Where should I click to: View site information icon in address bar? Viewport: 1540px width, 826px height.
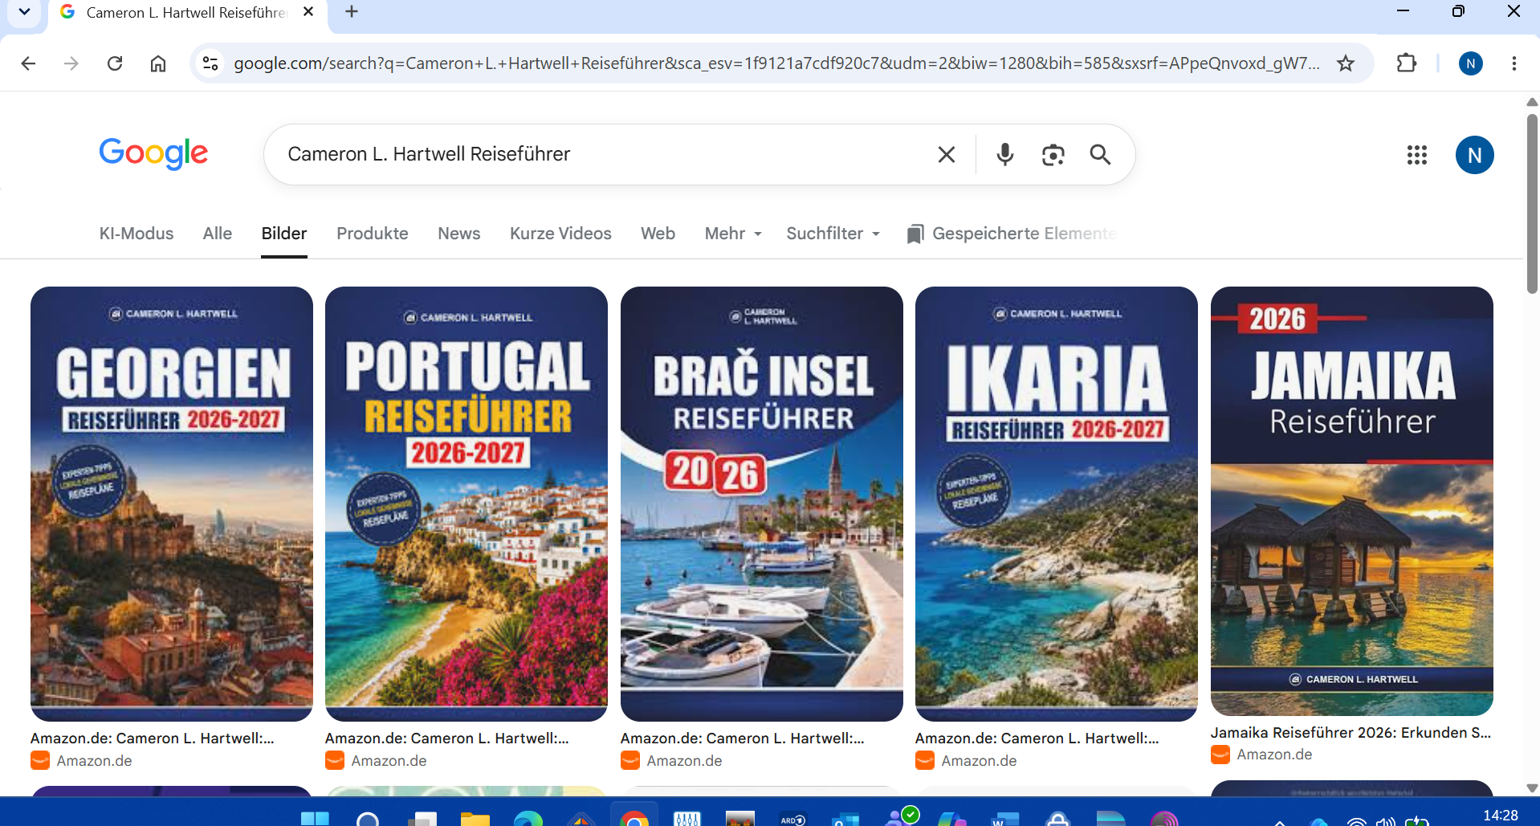tap(210, 63)
